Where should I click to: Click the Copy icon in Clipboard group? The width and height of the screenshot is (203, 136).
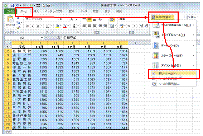18,23
